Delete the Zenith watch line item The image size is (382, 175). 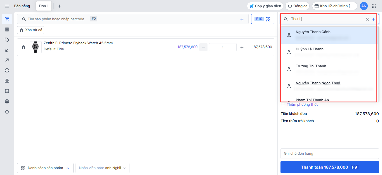[x=23, y=47]
